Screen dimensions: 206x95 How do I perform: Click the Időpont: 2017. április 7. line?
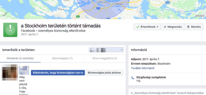tap(145, 59)
